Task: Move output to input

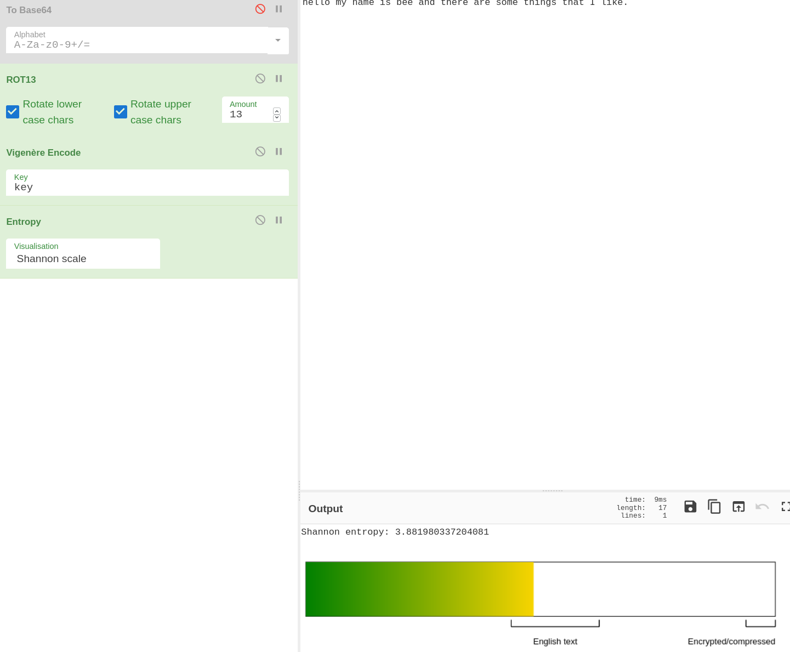Action: (738, 507)
